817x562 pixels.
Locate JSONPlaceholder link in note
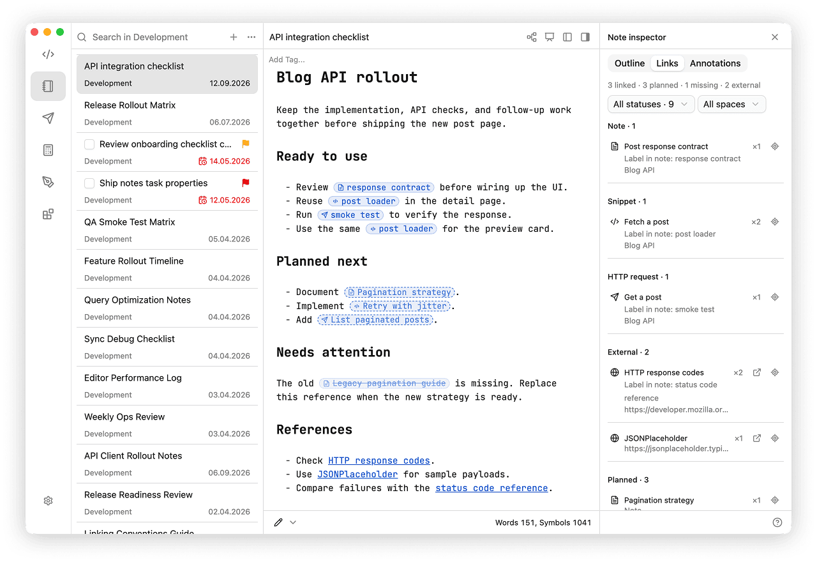(775, 438)
